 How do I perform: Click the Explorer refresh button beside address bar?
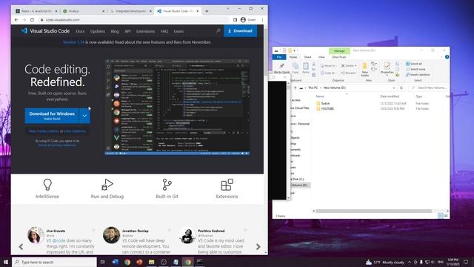click(401, 88)
